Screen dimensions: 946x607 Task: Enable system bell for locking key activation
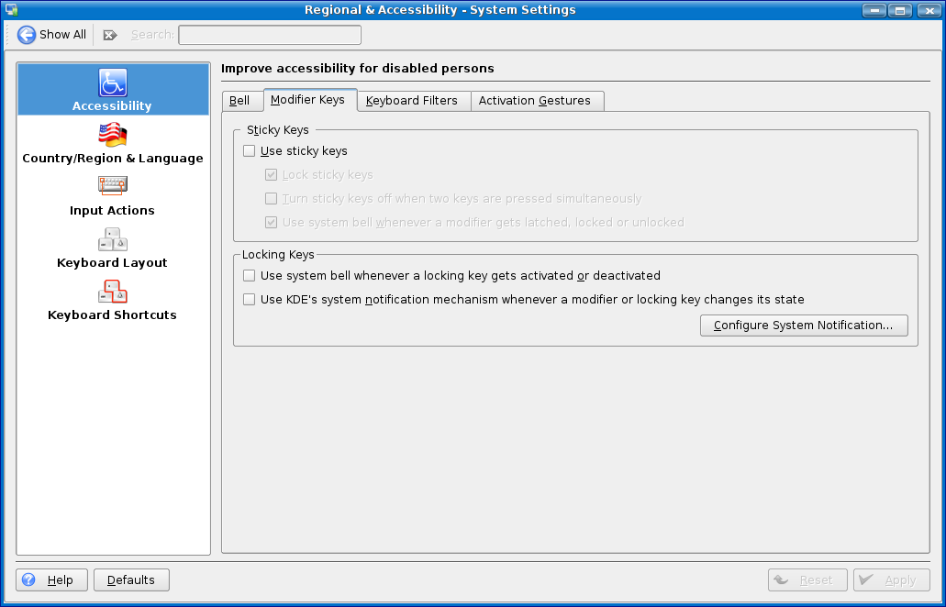(249, 276)
